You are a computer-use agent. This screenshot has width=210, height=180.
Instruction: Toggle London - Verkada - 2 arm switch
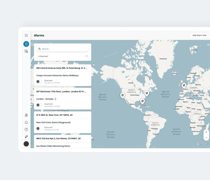tap(39, 105)
